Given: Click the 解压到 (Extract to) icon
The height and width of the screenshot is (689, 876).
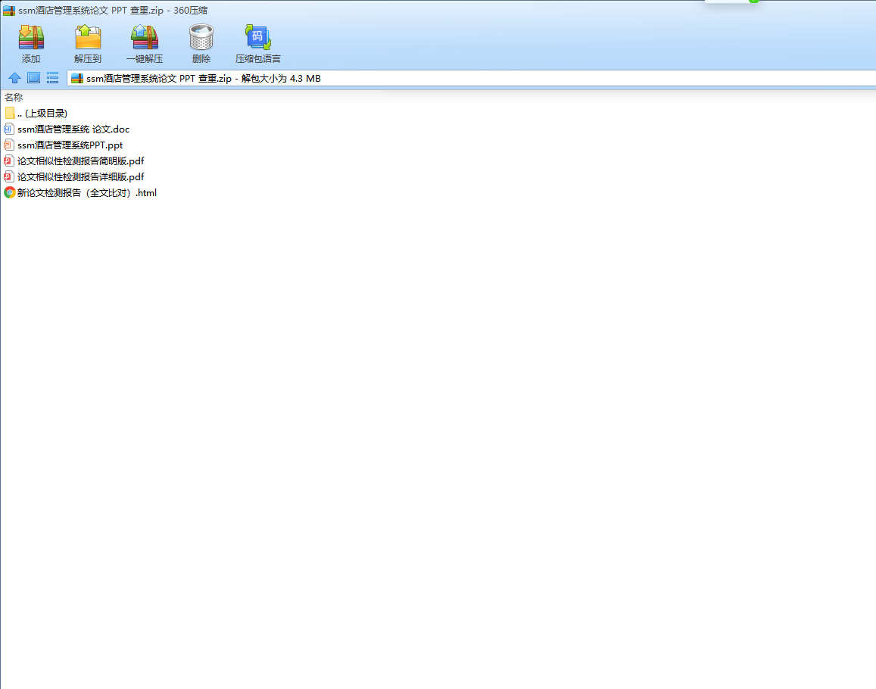Looking at the screenshot, I should pos(88,37).
